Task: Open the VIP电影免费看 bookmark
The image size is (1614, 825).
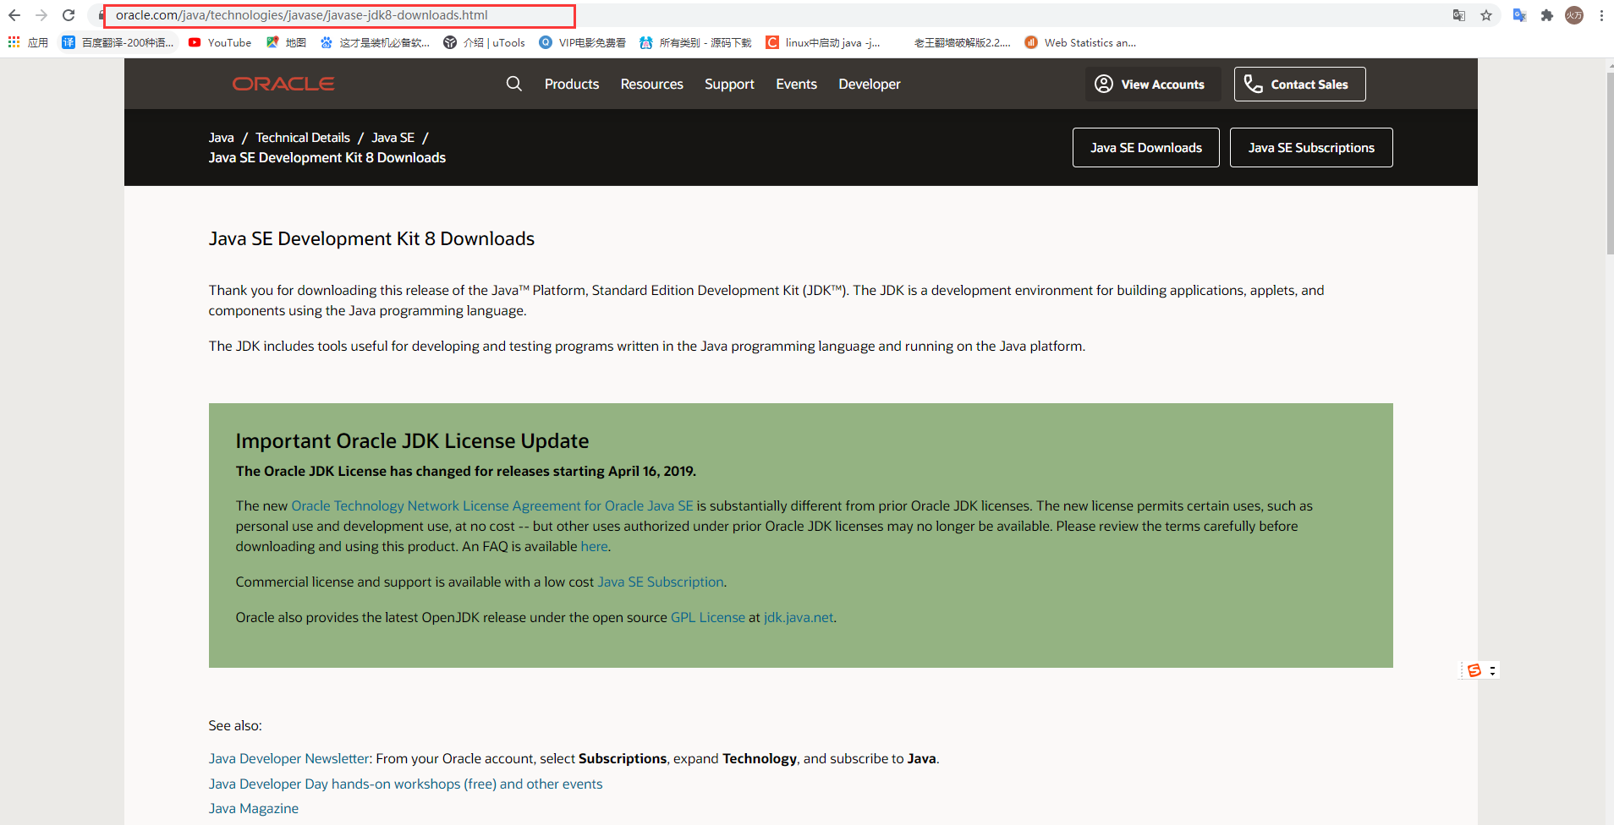Action: click(x=583, y=42)
